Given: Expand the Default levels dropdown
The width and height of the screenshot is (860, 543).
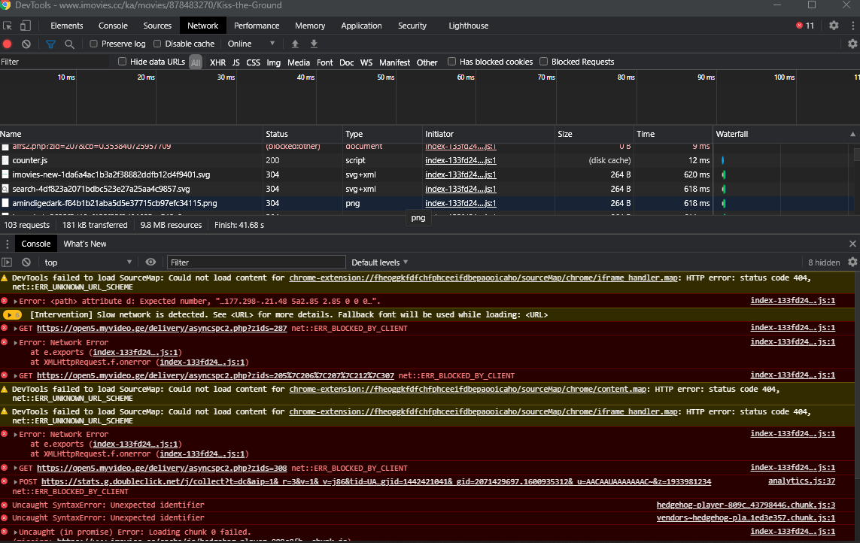Looking at the screenshot, I should point(380,262).
